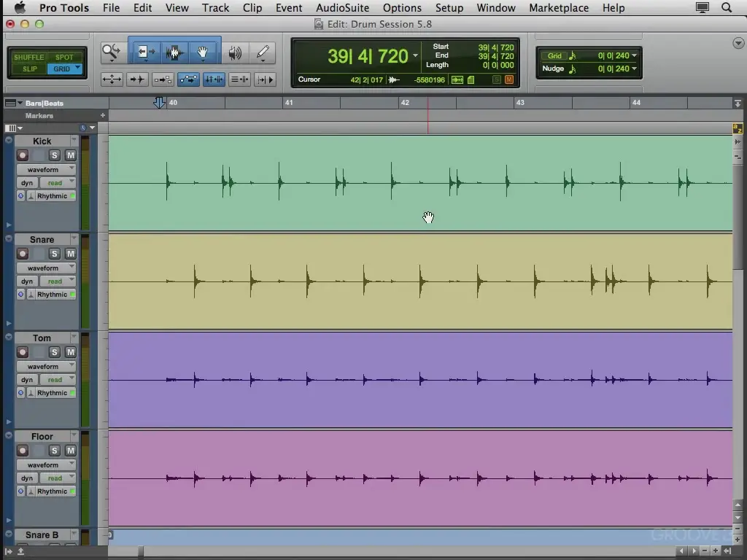The height and width of the screenshot is (560, 747).
Task: Click the playback cursor marker in ruler
Action: [159, 102]
